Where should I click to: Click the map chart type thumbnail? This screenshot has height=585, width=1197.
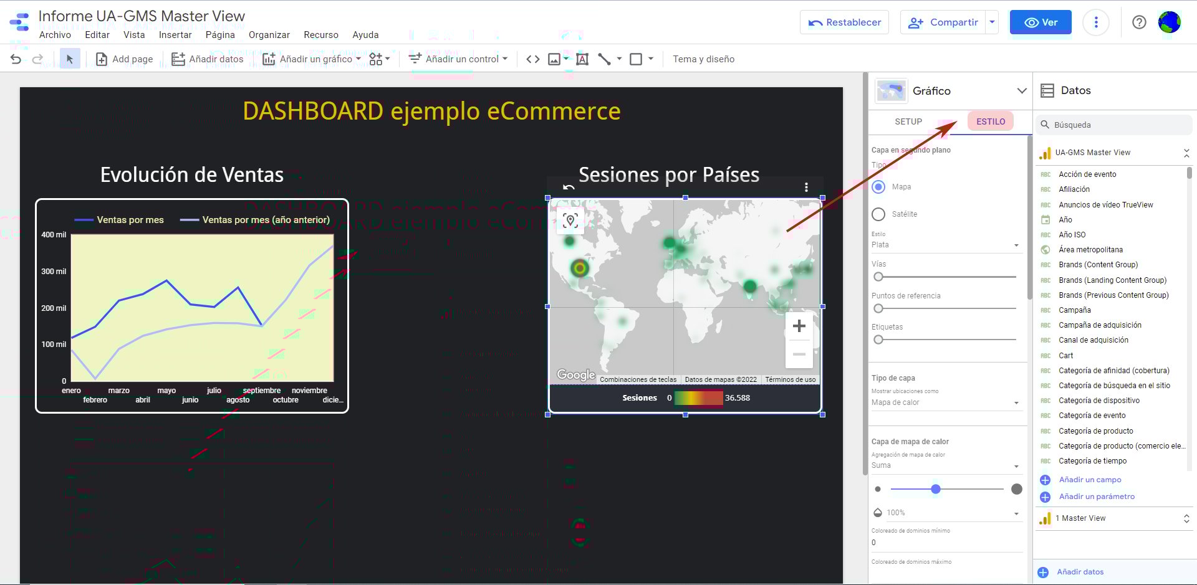tap(891, 91)
